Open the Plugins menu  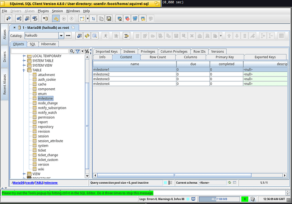(43, 11)
